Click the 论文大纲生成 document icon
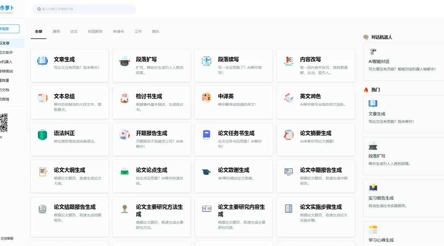This screenshot has height=246, width=444. coord(42,171)
